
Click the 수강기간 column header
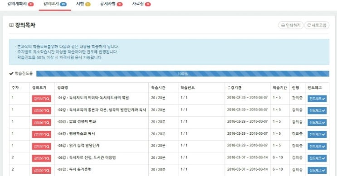point(234,87)
